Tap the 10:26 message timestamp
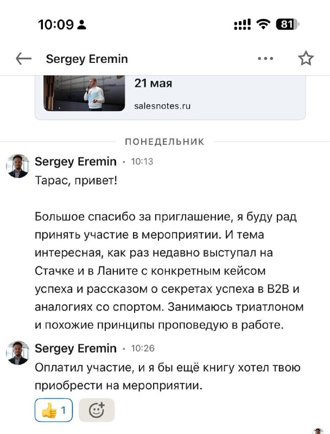Image resolution: width=330 pixels, height=434 pixels. [143, 348]
